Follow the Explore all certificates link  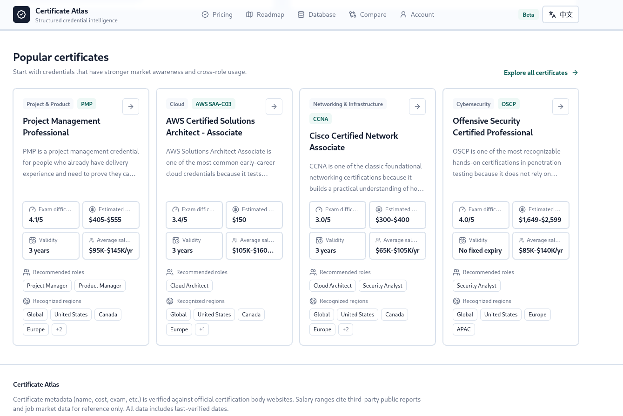click(x=541, y=73)
